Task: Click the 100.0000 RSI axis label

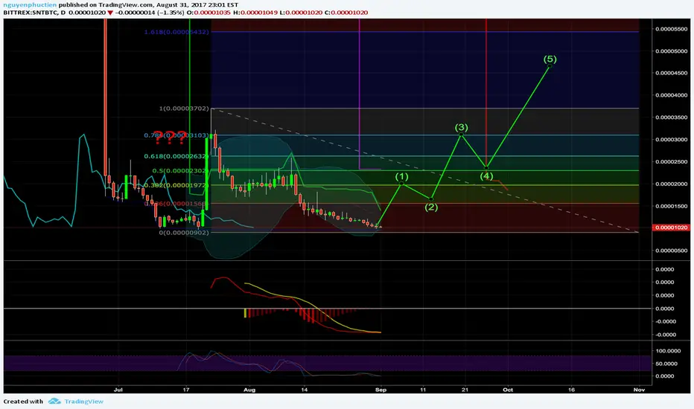Action: (x=668, y=351)
